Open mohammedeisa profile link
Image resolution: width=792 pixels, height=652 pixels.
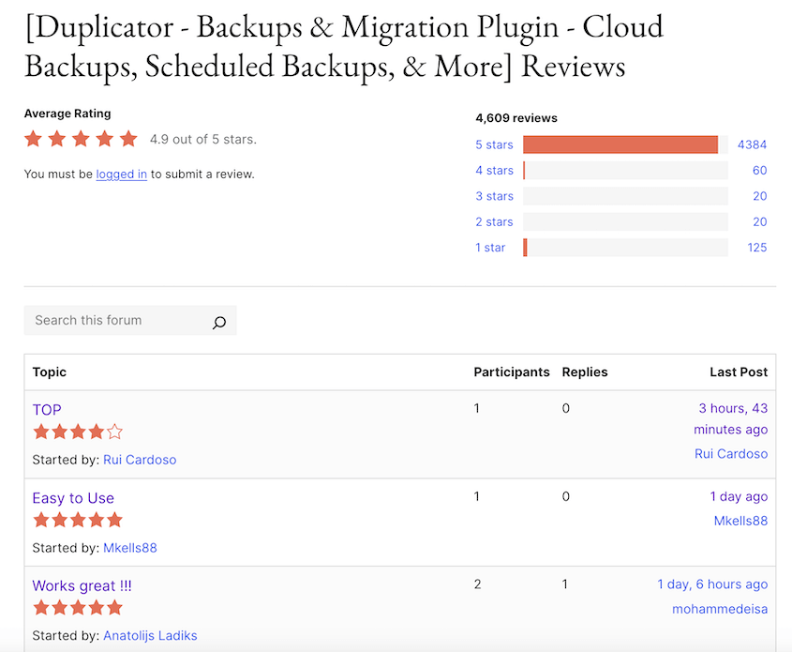coord(720,609)
